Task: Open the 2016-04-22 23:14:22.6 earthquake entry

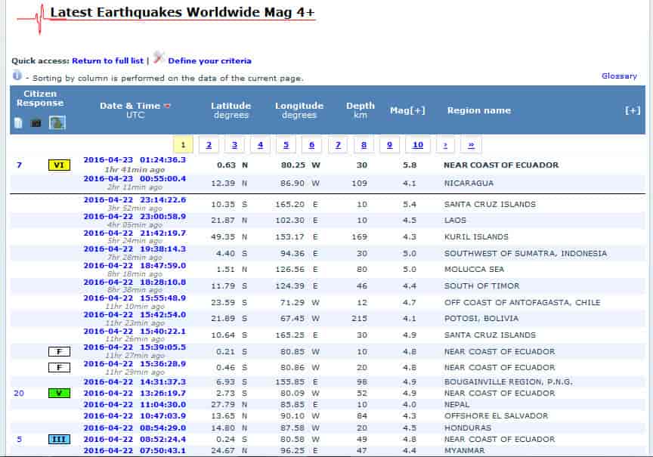Action: point(135,199)
